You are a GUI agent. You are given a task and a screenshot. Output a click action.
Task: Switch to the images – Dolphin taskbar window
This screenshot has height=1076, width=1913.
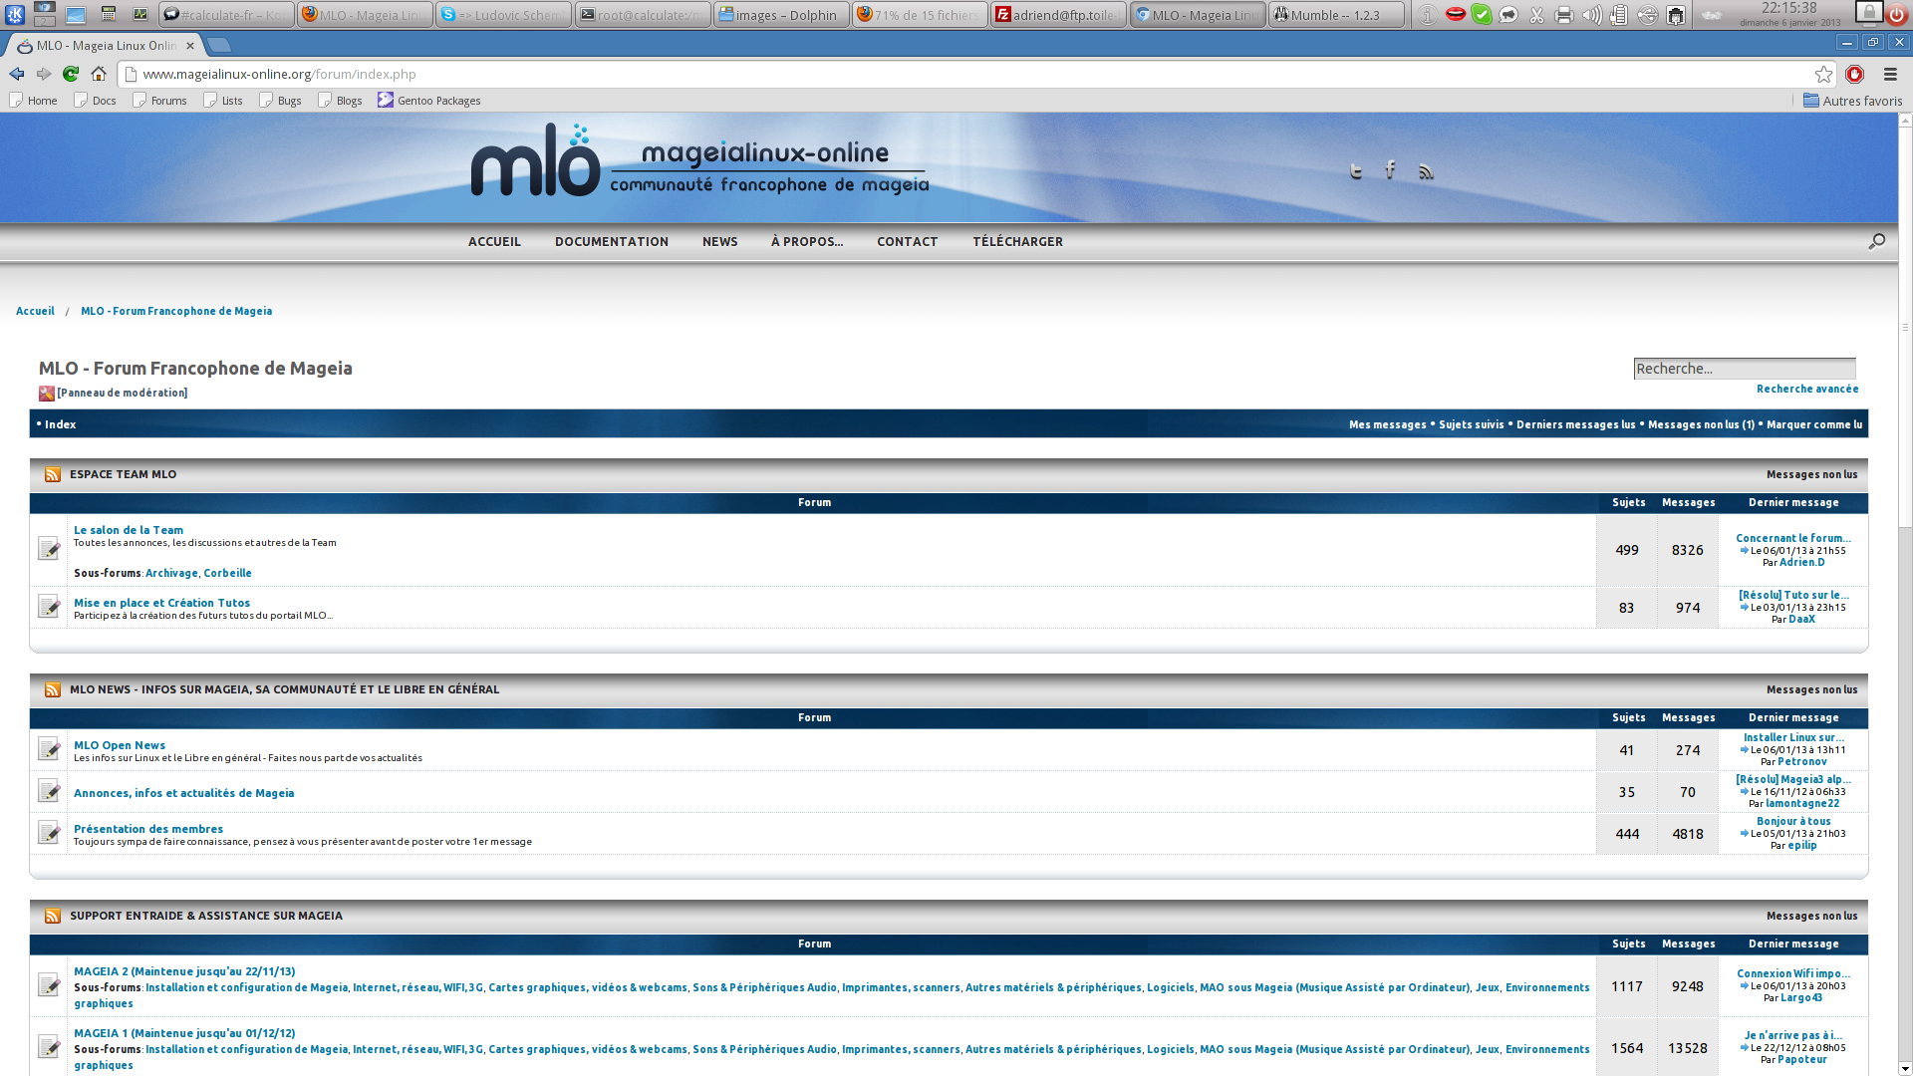(x=782, y=15)
